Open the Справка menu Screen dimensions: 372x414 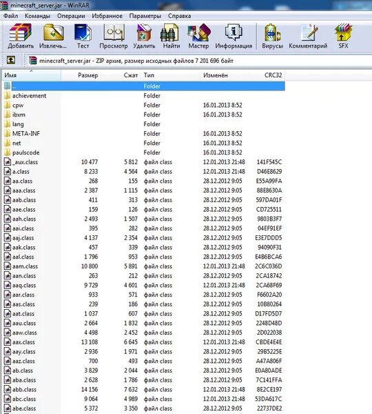(179, 16)
